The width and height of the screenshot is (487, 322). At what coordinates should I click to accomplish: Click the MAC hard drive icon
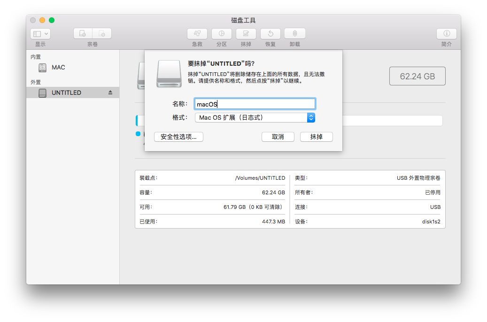click(43, 68)
